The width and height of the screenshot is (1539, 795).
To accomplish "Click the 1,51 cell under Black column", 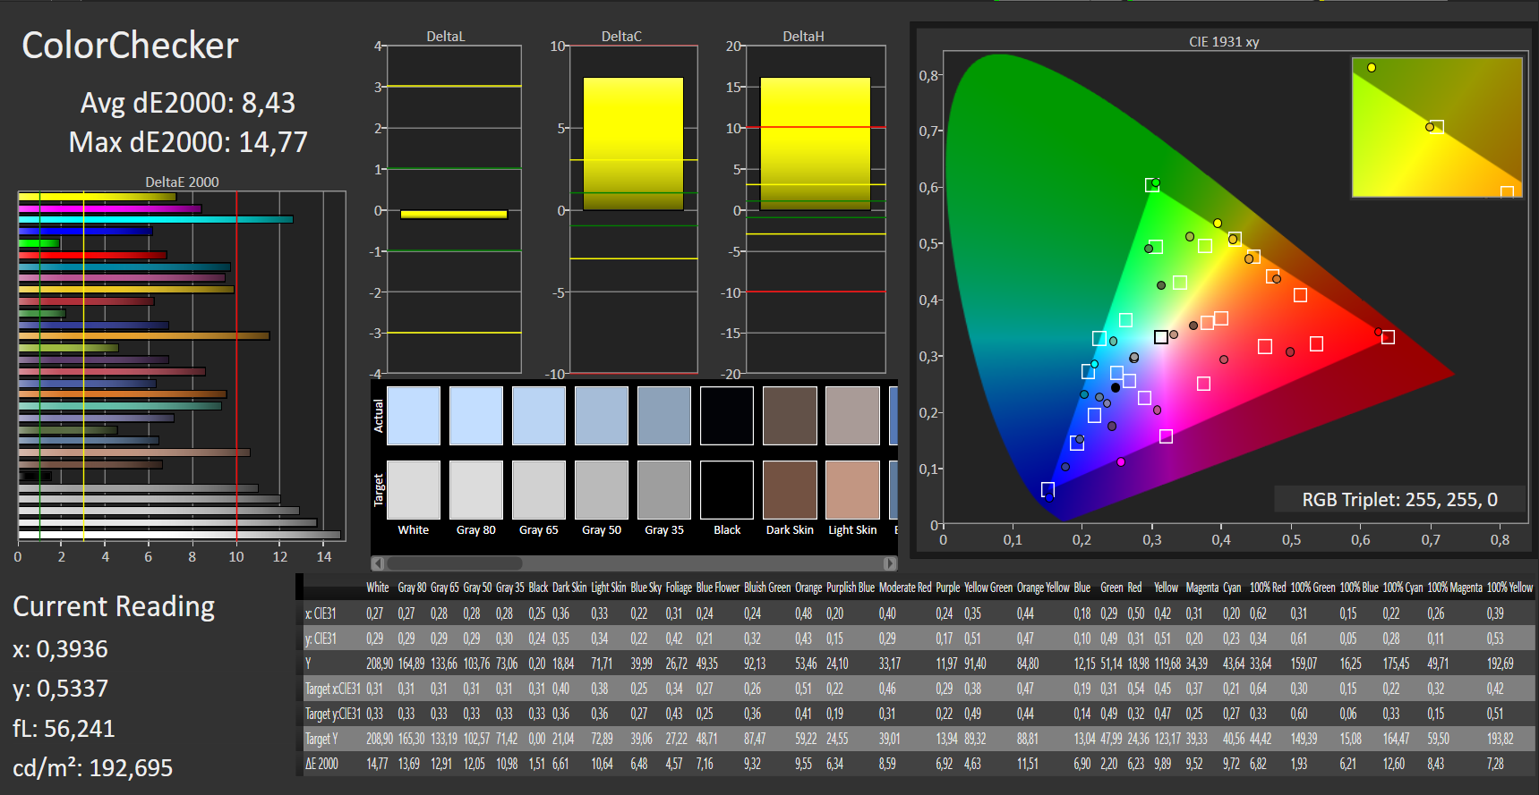I will (x=537, y=764).
